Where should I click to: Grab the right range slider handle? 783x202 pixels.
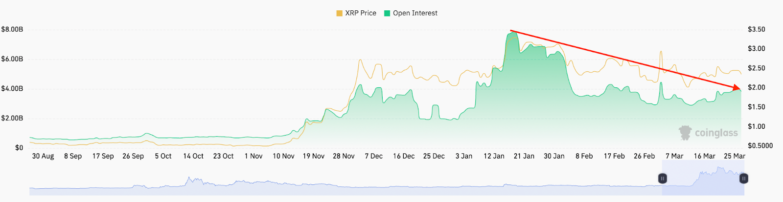[x=743, y=179]
